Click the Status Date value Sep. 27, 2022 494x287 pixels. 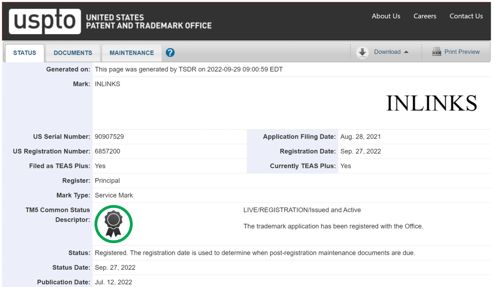115,268
